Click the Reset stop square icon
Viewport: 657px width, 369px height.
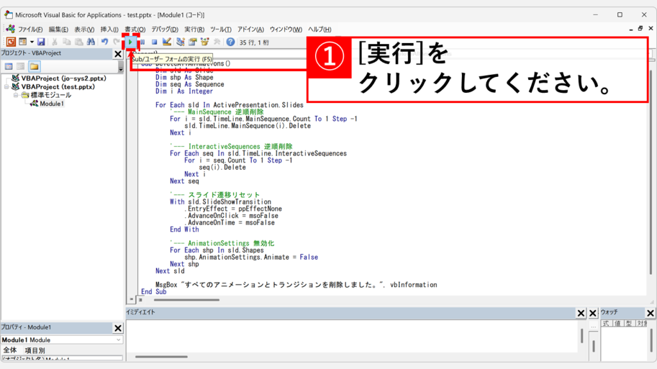point(154,42)
